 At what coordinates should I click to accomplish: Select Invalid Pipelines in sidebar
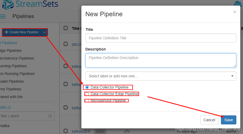pyautogui.click(x=12, y=81)
